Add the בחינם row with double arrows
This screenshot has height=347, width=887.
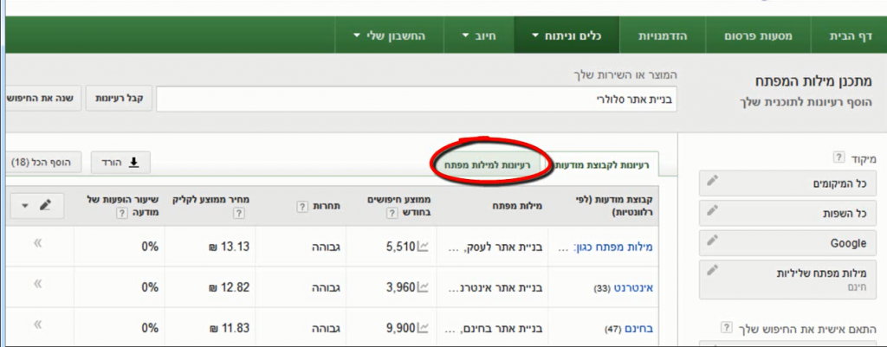(x=37, y=324)
